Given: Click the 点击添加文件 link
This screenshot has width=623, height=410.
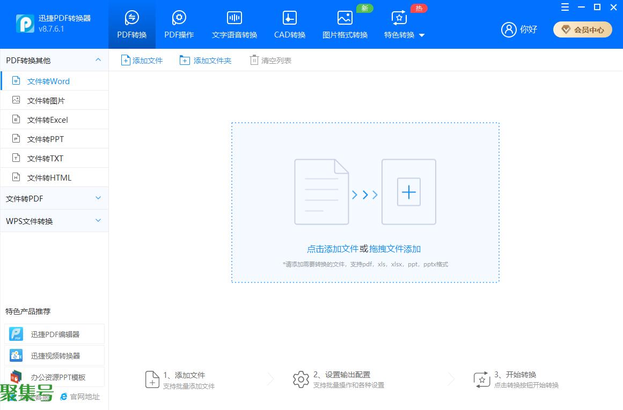Looking at the screenshot, I should pyautogui.click(x=332, y=249).
